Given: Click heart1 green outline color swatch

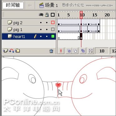Looking at the screenshot, I should pyautogui.click(x=53, y=36).
